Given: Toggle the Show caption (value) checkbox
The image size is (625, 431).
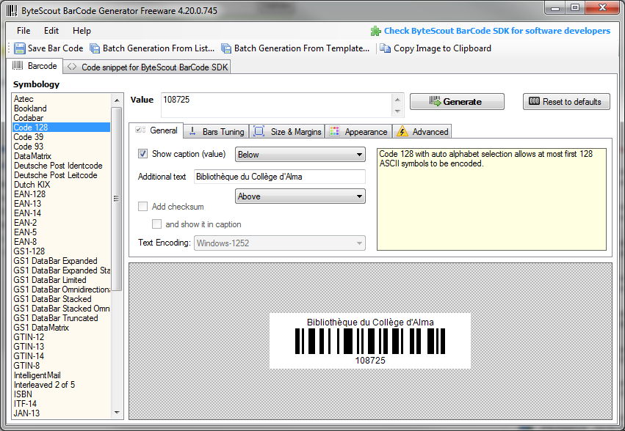Looking at the screenshot, I should point(142,154).
